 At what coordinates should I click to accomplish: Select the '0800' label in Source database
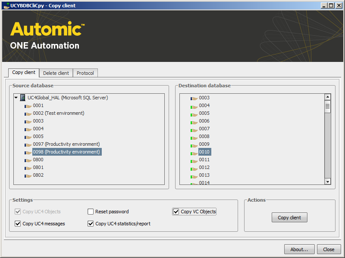[38, 160]
